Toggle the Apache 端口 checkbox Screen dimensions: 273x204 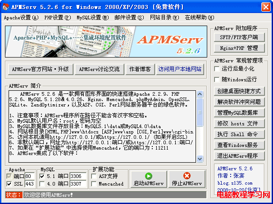[x=9, y=177]
